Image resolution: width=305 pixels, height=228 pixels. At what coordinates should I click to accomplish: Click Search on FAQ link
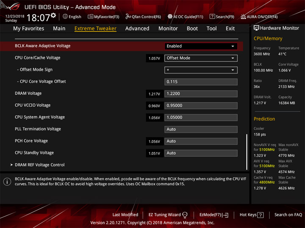coord(288,215)
